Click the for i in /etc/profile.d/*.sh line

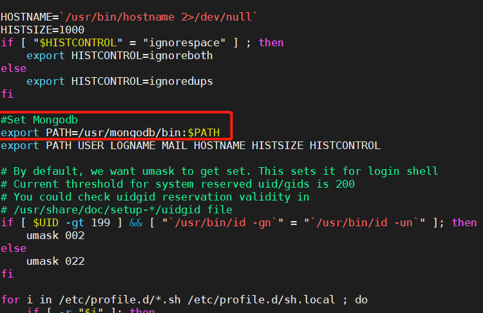[184, 300]
